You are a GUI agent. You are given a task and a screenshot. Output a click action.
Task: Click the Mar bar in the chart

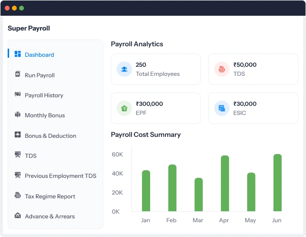point(199,195)
